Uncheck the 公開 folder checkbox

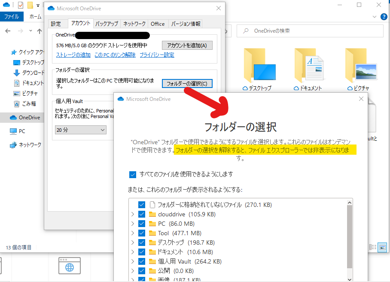point(142,270)
